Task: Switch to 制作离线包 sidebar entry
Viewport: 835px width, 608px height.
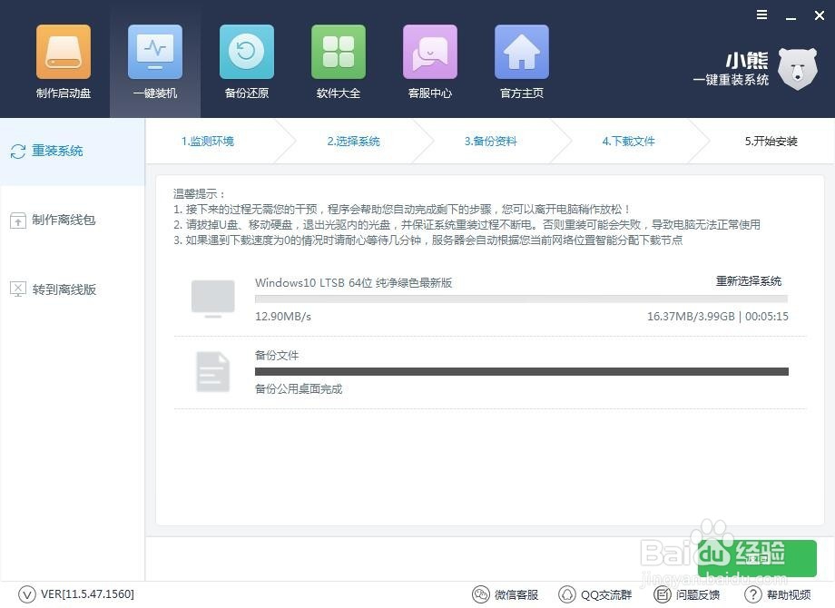Action: [57, 220]
